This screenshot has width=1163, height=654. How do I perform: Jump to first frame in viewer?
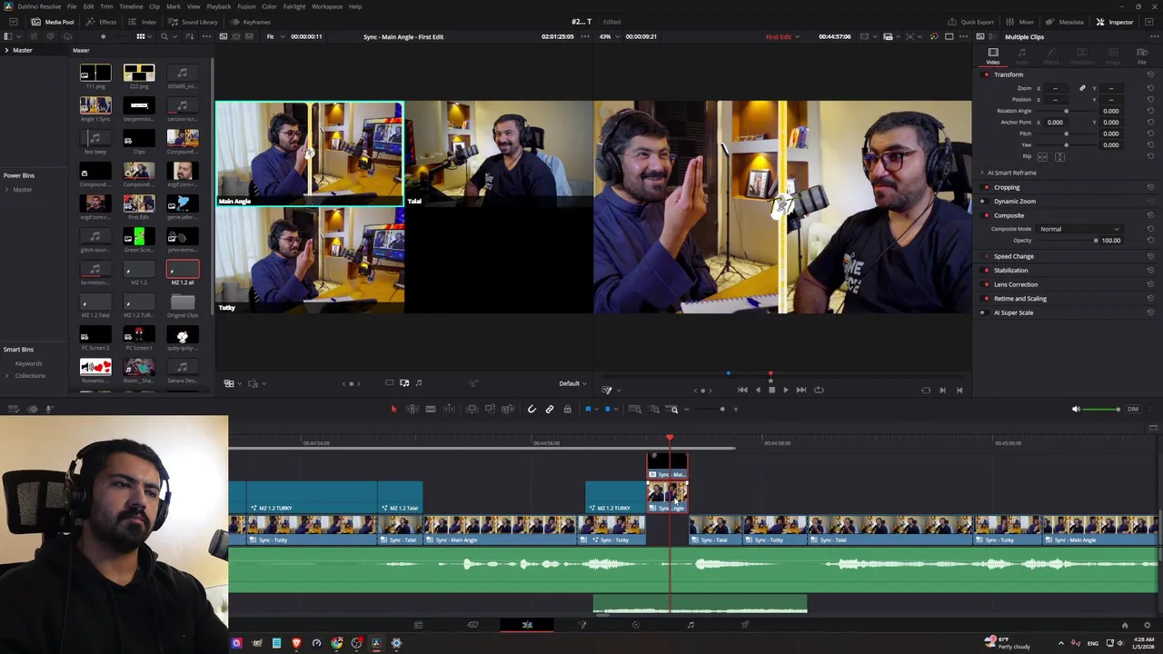(x=742, y=390)
